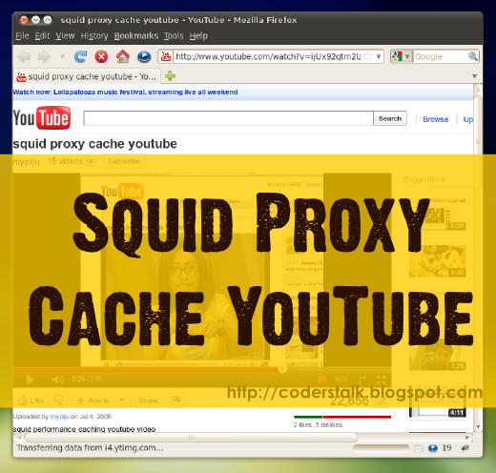Toggle fullscreen on the video player
Viewport: 496px width, 473px height.
[381, 380]
